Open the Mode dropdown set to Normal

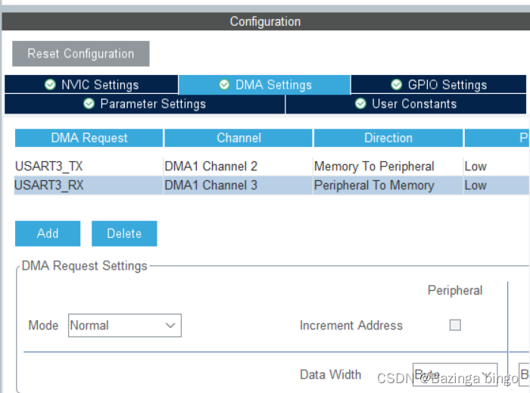point(124,326)
